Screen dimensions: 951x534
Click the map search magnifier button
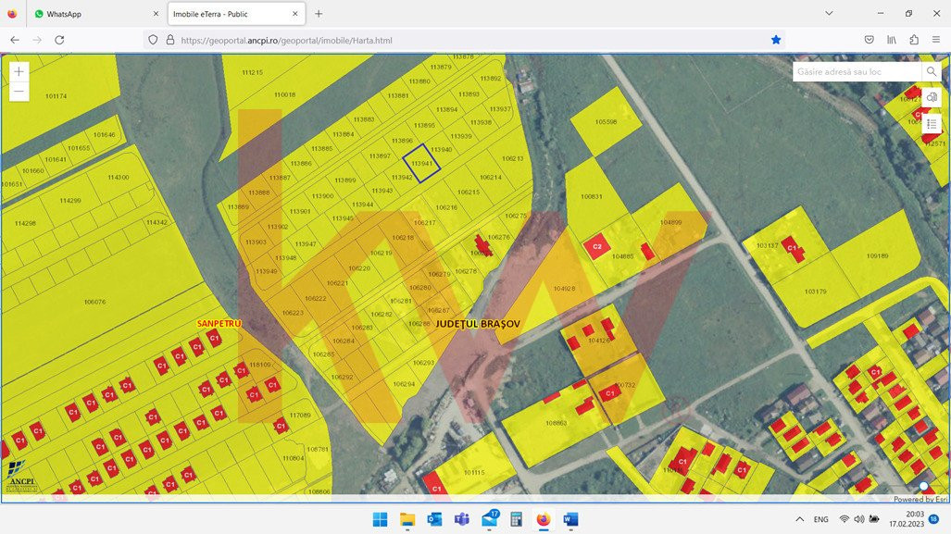click(x=931, y=71)
